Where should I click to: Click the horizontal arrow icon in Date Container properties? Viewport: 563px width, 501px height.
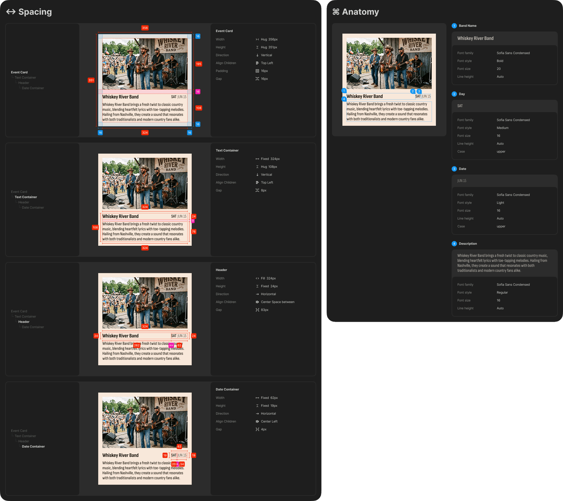(257, 414)
